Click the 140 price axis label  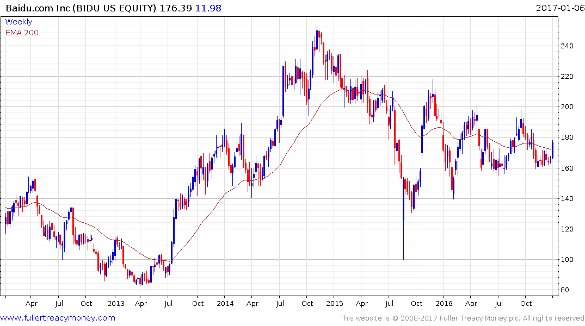point(567,198)
